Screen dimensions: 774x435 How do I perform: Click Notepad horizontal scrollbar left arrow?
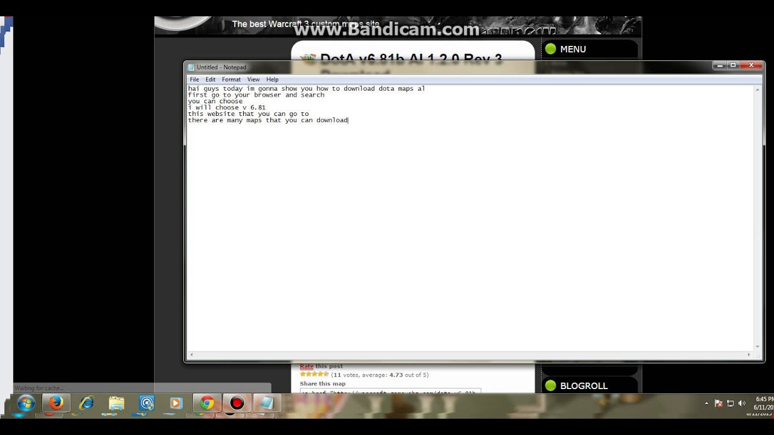click(x=192, y=355)
